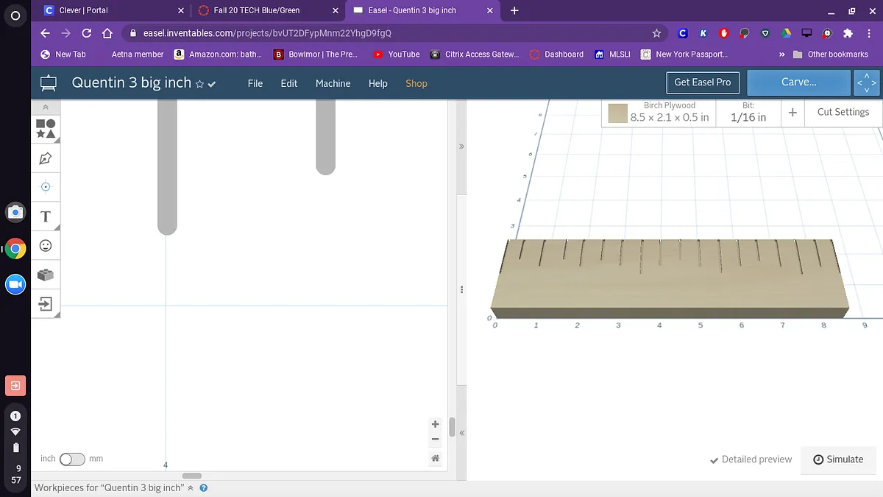This screenshot has height=497, width=883.
Task: Toggle units between inch and mm
Action: tap(71, 459)
